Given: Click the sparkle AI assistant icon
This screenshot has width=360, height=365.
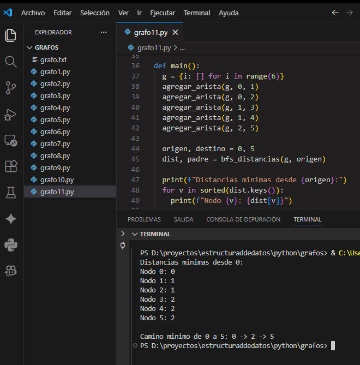Looking at the screenshot, I should click(11, 218).
